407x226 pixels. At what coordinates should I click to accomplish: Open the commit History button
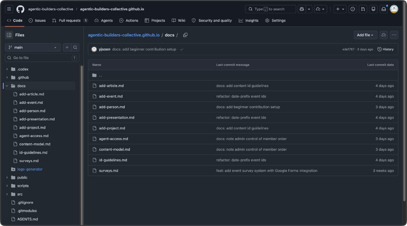(x=386, y=49)
